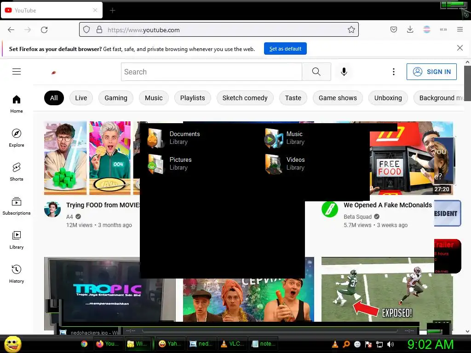Open YouTube settings three-dot menu
The height and width of the screenshot is (353, 471).
(x=394, y=72)
